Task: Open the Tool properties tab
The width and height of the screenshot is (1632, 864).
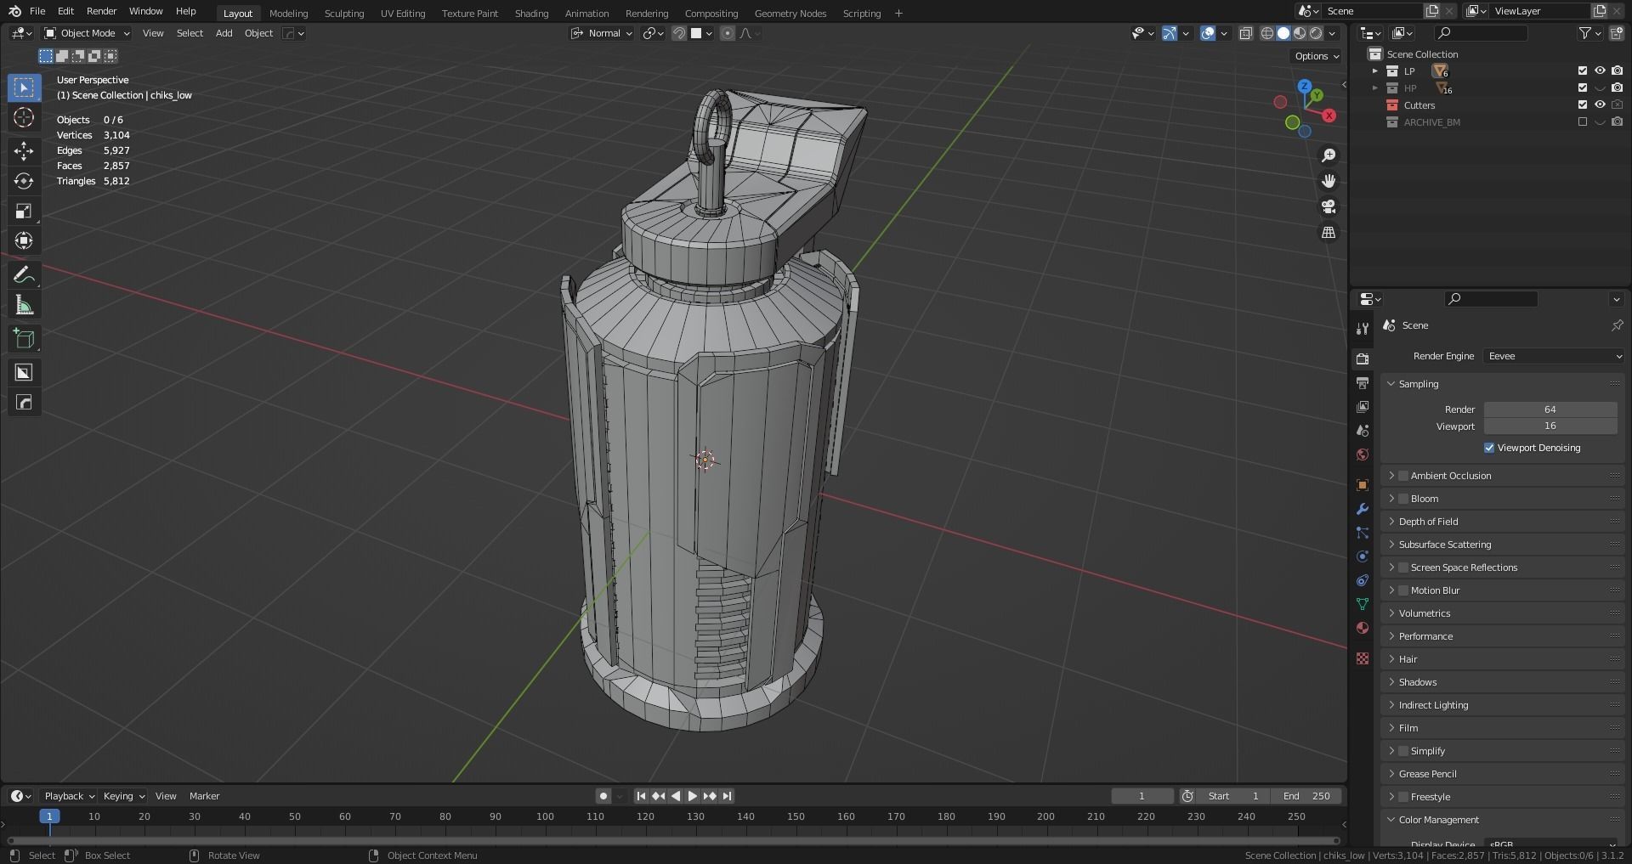Action: click(1363, 329)
